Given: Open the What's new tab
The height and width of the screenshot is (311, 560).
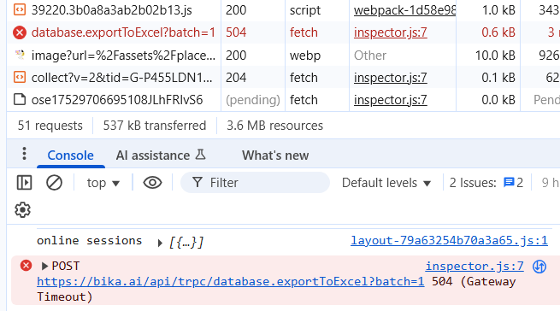Looking at the screenshot, I should (x=275, y=155).
